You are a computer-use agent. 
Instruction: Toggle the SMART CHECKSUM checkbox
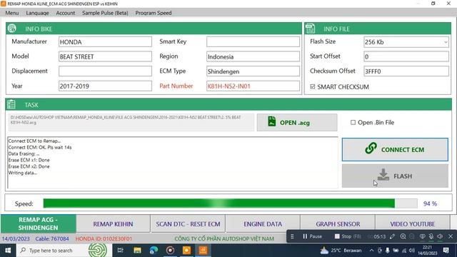click(313, 86)
